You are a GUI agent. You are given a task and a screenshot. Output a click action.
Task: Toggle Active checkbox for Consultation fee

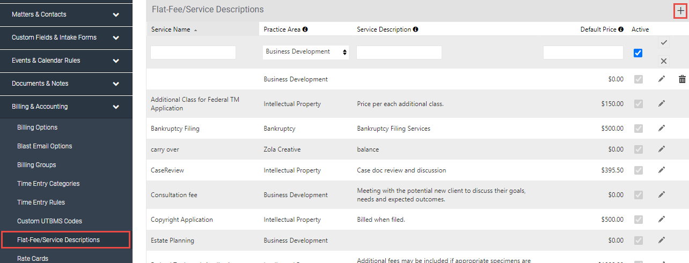638,195
